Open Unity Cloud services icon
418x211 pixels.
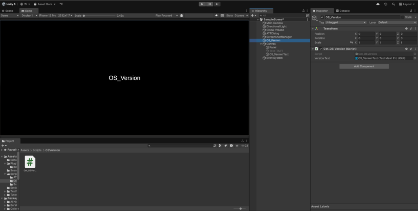pyautogui.click(x=378, y=4)
